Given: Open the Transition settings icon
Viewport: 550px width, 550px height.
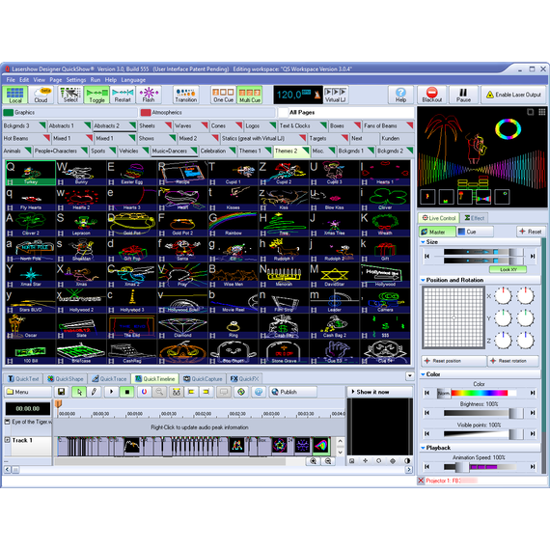Looking at the screenshot, I should 186,95.
